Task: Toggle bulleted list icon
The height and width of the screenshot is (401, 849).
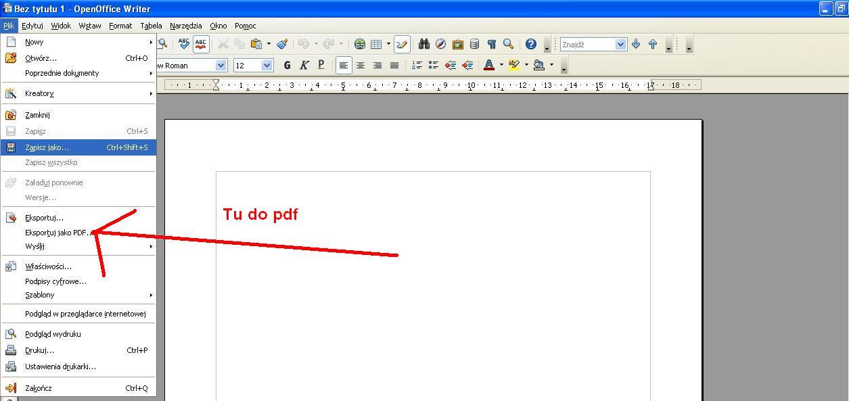Action: point(434,65)
